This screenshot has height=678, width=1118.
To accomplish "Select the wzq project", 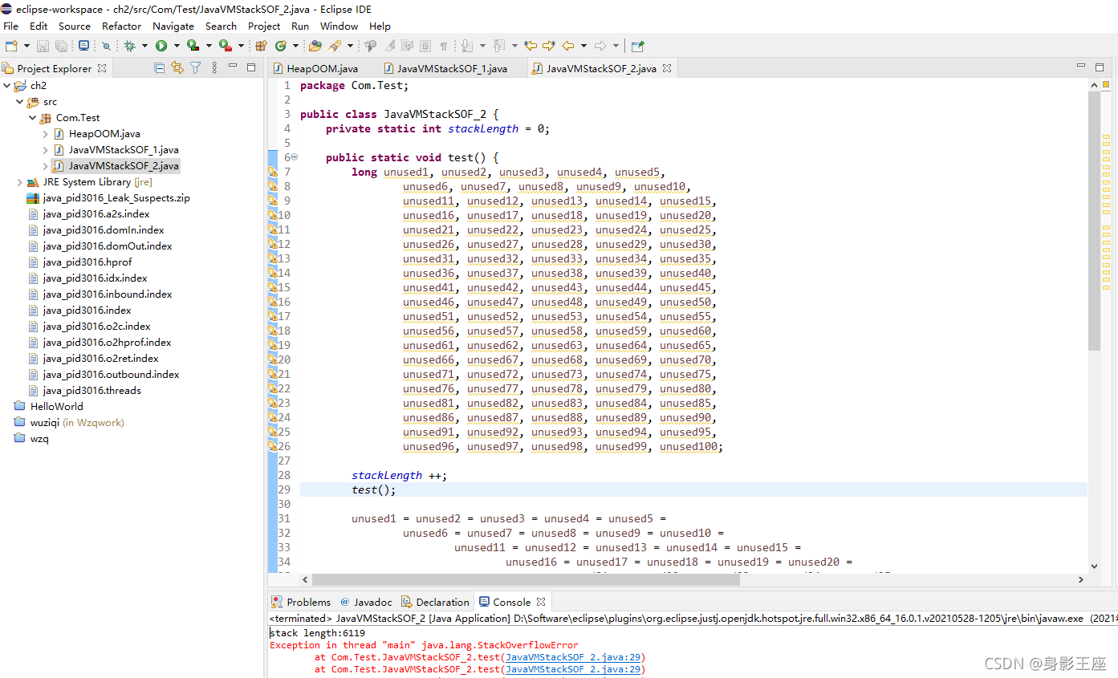I will [x=39, y=438].
